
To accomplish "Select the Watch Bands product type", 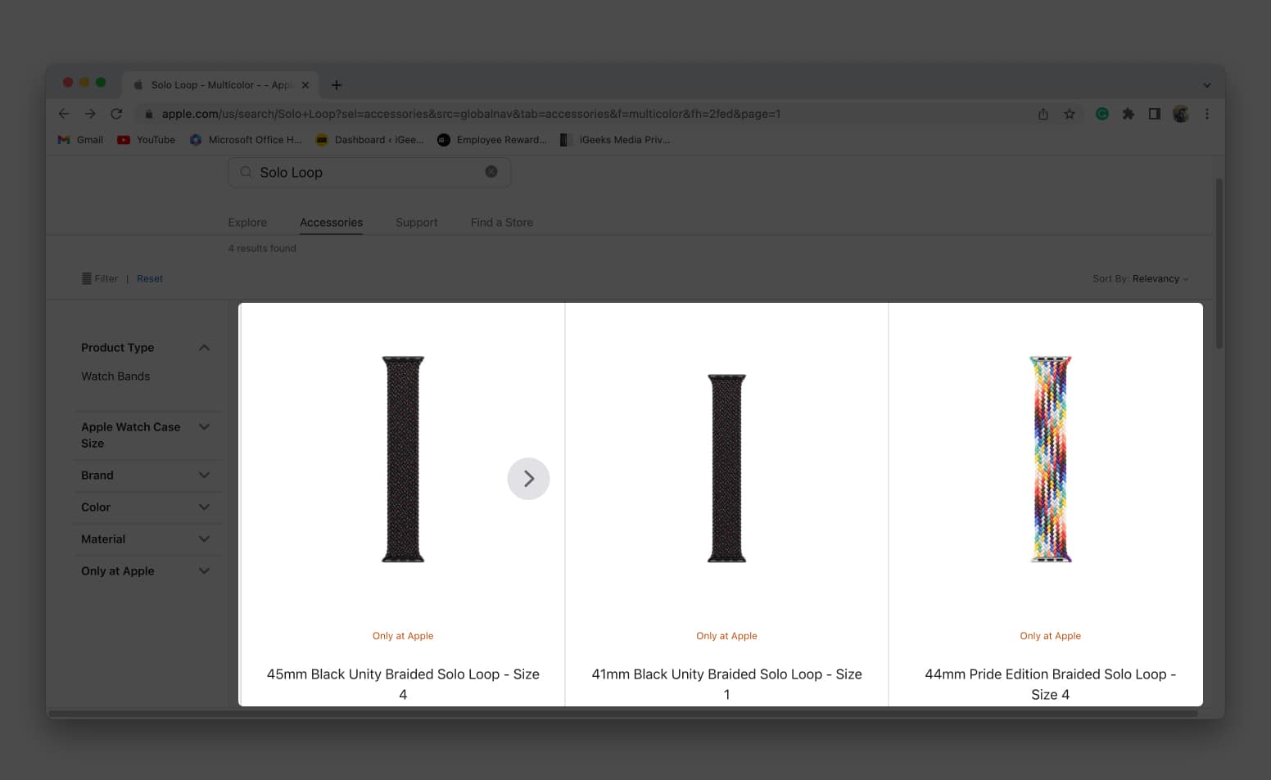I will pos(115,376).
